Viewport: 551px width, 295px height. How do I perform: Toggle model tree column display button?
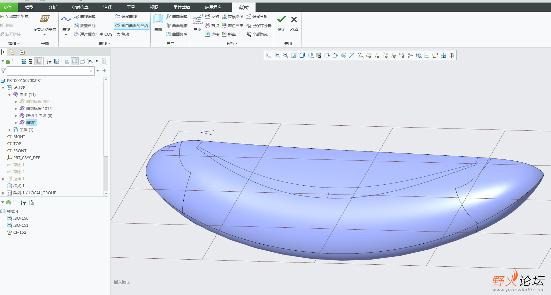pyautogui.click(x=38, y=61)
